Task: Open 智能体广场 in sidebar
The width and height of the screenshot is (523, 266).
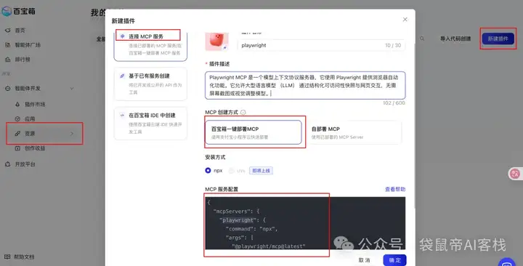Action: click(x=28, y=45)
